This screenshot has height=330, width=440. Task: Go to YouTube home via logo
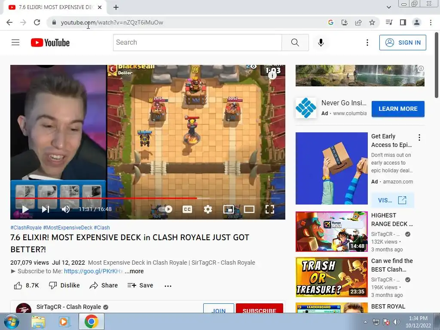50,43
